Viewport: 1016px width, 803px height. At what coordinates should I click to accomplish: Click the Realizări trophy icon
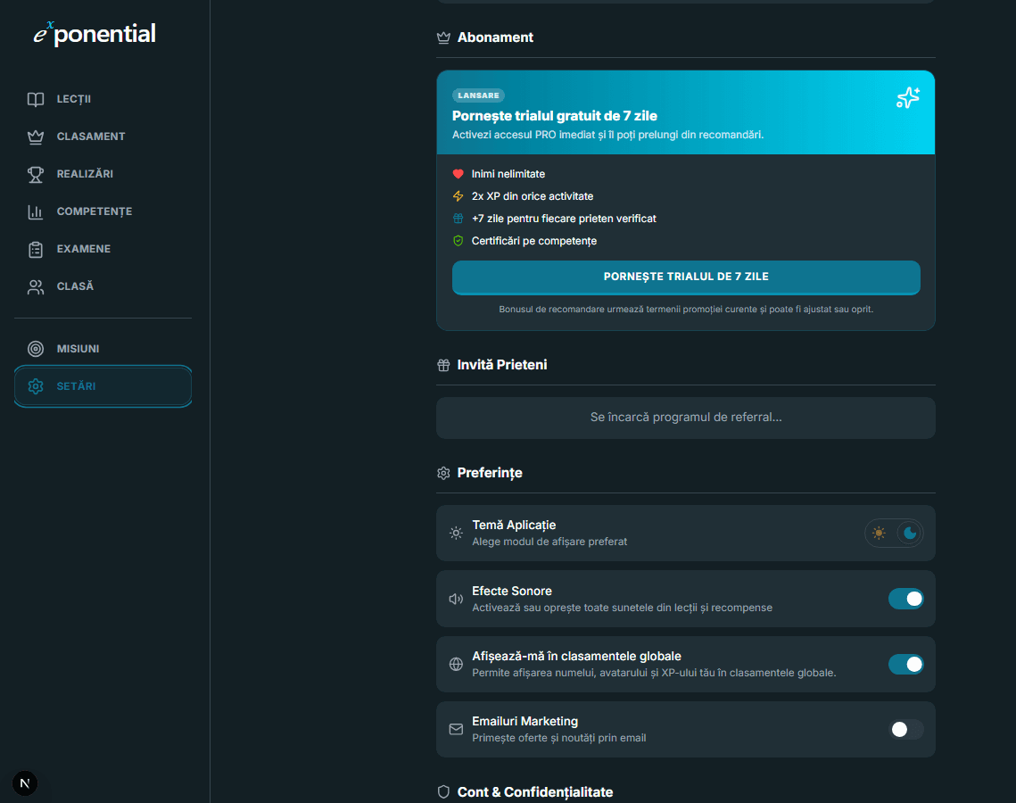(36, 174)
